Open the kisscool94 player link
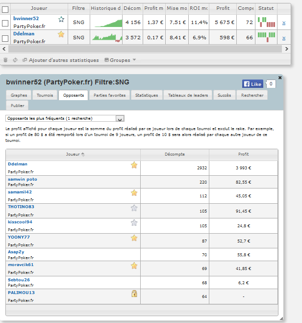Screen dimensions: 302x323 tap(20, 222)
